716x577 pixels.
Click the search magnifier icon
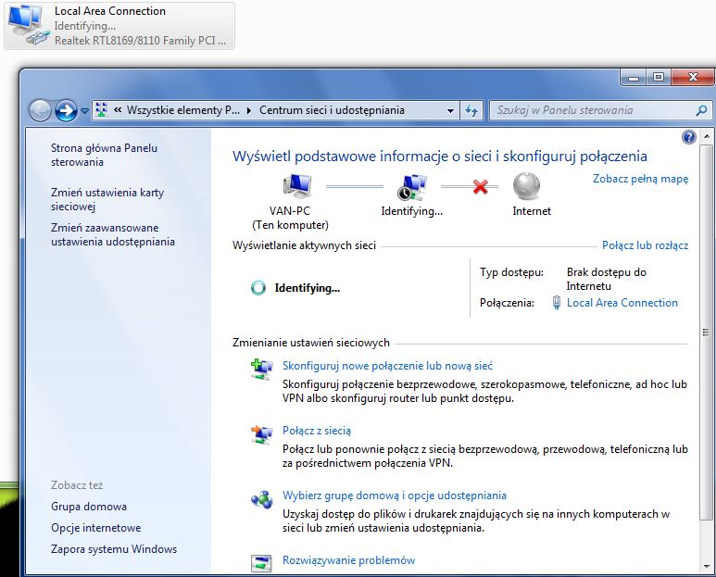pos(702,110)
